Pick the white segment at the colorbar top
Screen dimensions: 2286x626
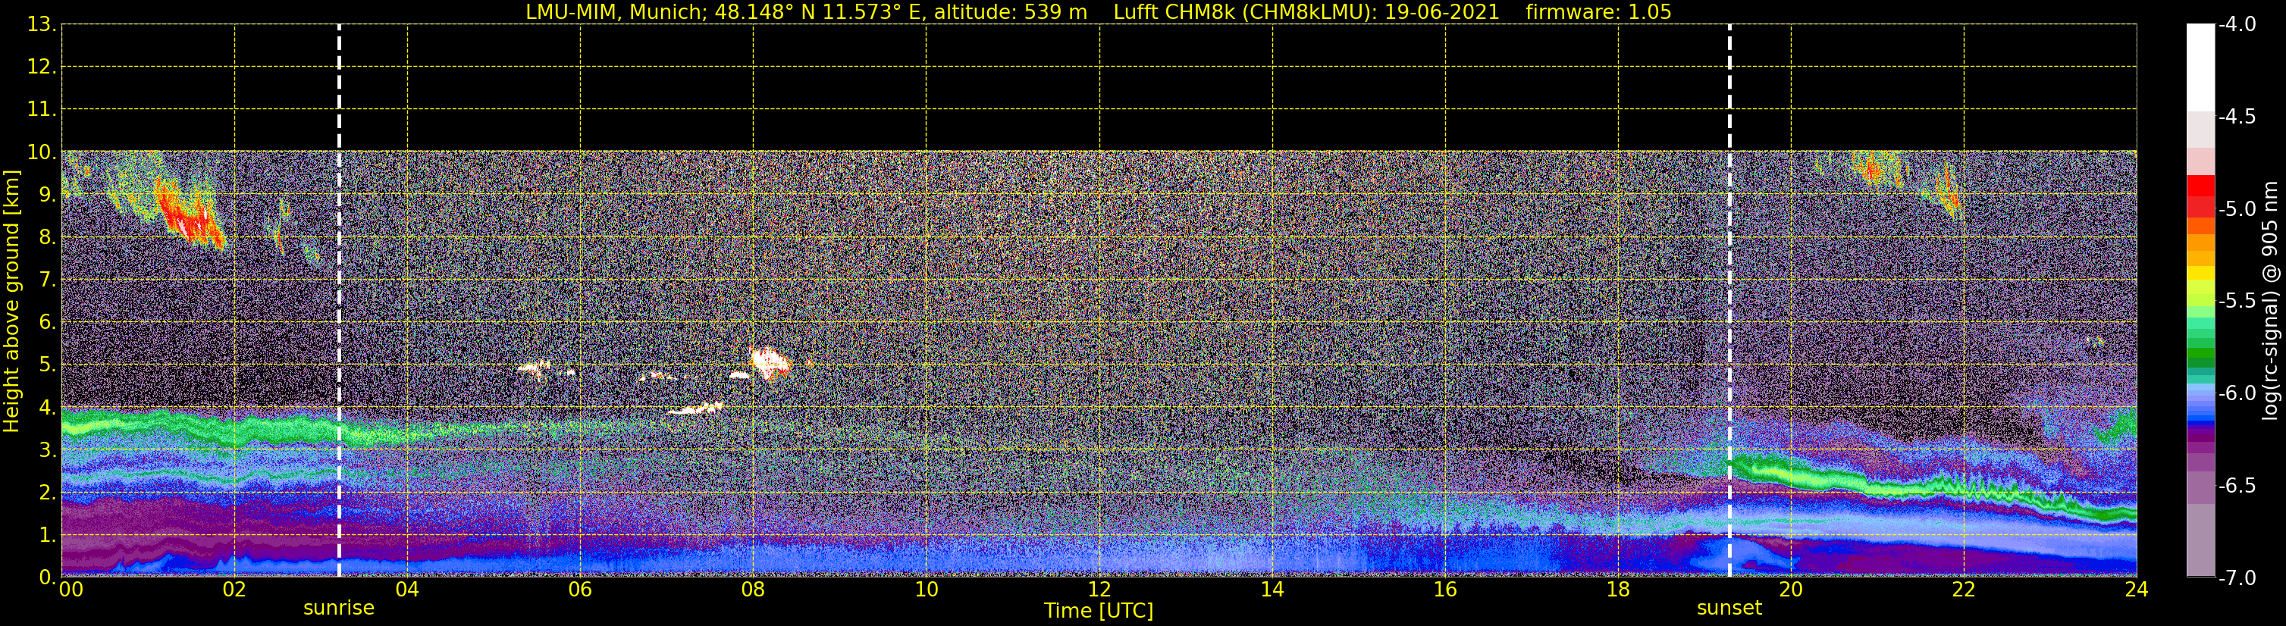point(2201,67)
